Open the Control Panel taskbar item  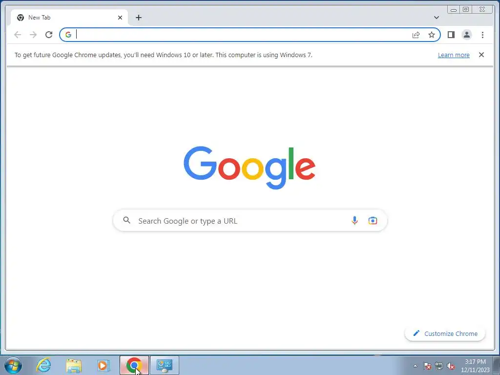(164, 365)
